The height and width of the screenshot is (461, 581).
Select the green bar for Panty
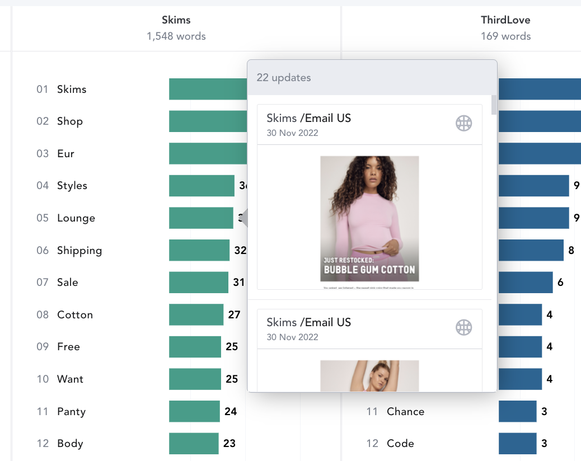tap(195, 411)
